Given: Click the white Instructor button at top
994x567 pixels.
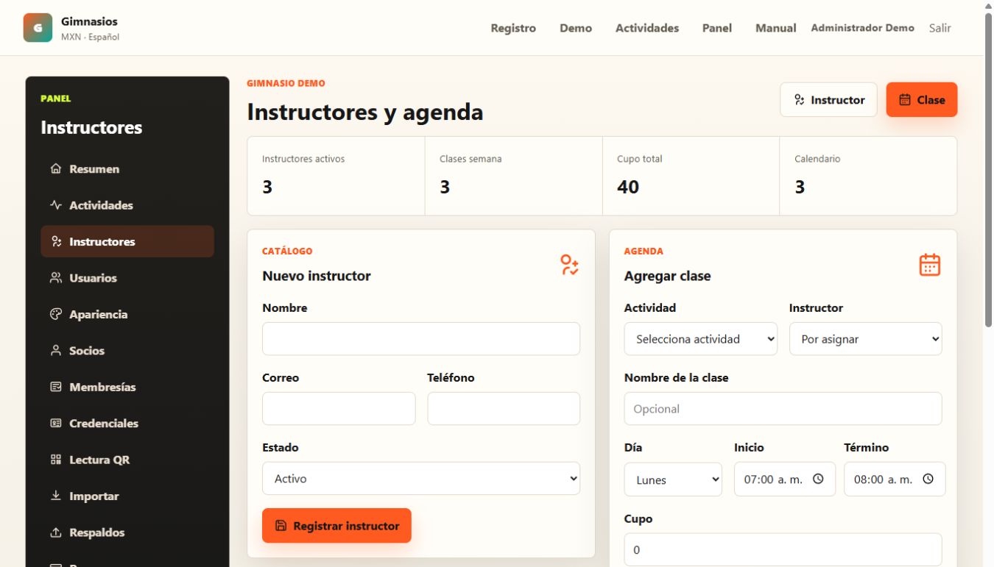Looking at the screenshot, I should [x=829, y=100].
